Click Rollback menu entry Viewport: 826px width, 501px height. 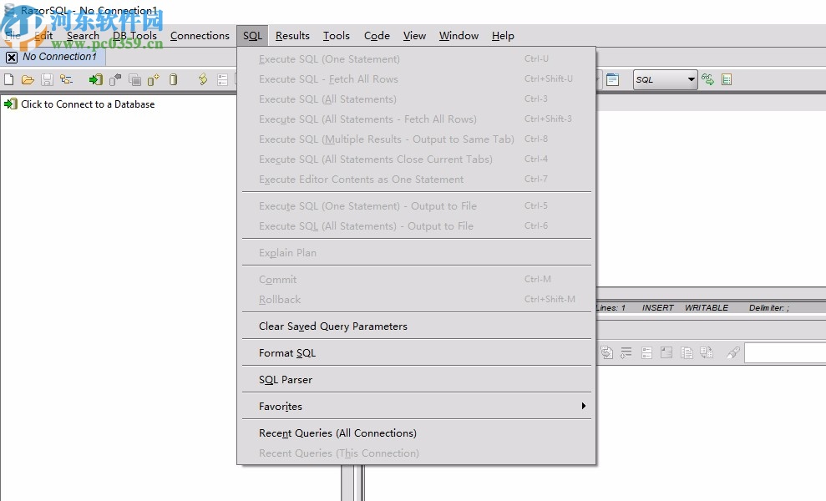coord(416,299)
